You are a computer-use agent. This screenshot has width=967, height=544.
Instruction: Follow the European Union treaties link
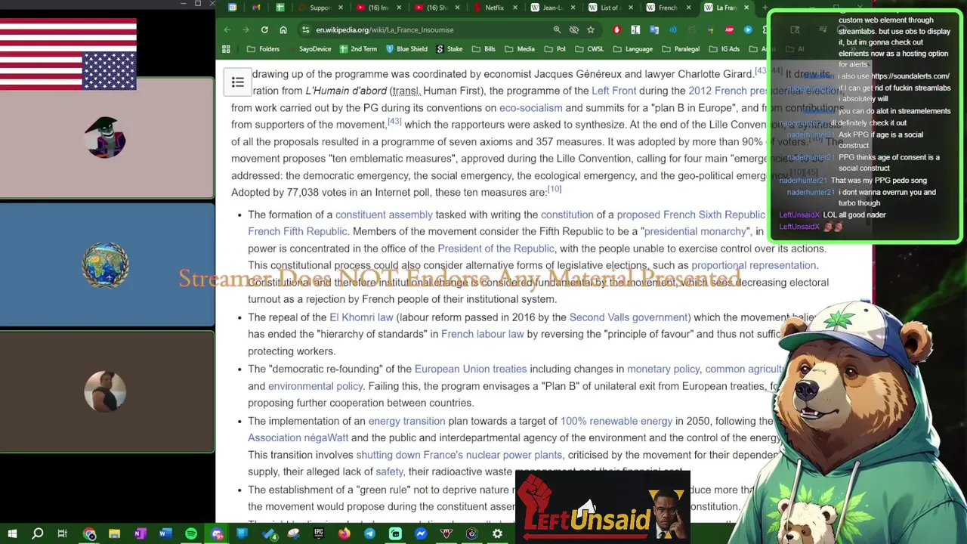click(x=471, y=369)
